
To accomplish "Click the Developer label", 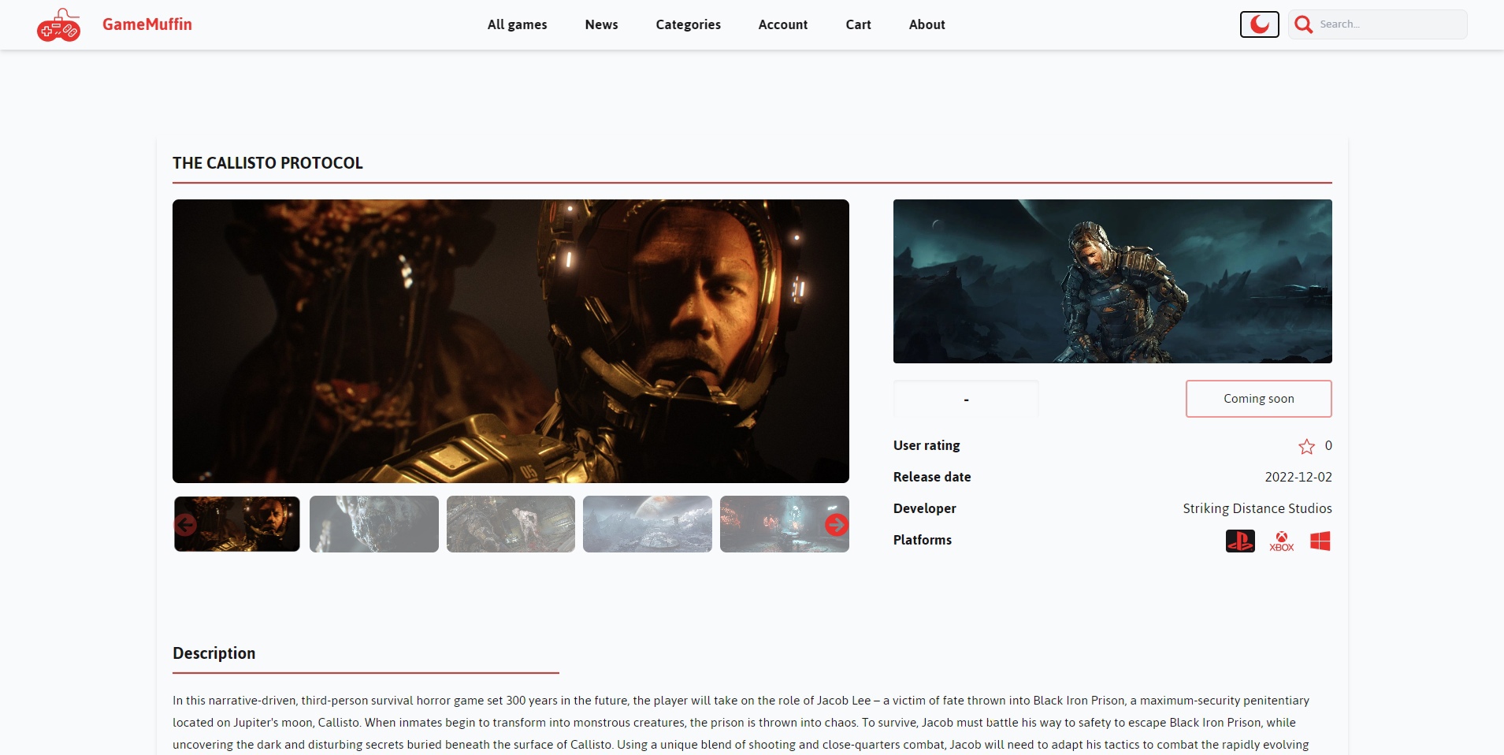I will pos(925,508).
